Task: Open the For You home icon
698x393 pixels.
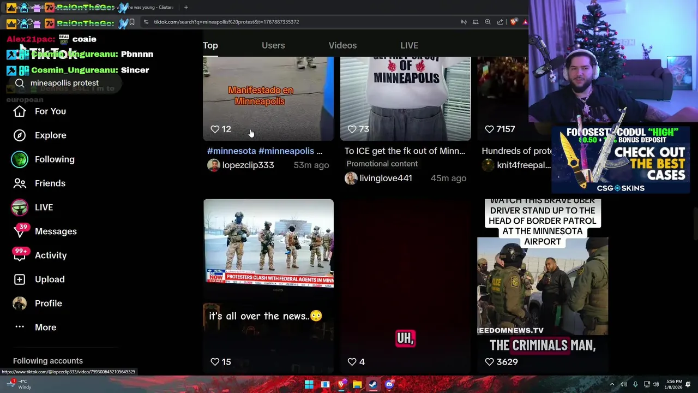Action: [x=20, y=111]
